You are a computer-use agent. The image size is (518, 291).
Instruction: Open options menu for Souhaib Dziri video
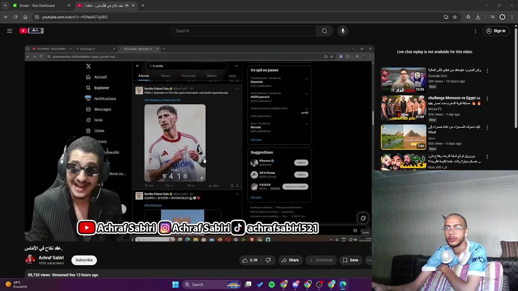[x=487, y=70]
